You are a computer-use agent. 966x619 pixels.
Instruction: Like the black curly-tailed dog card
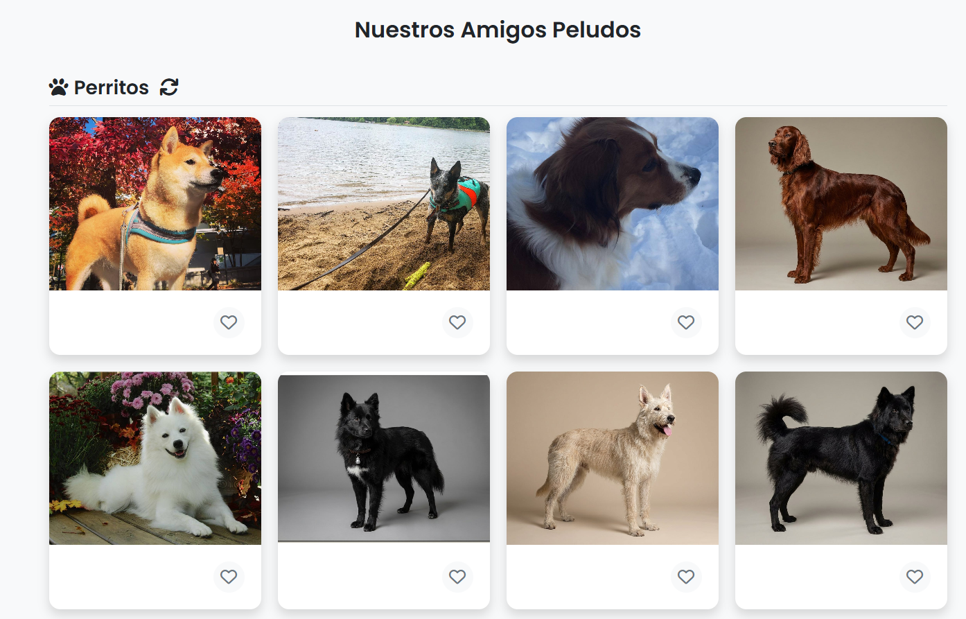pyautogui.click(x=915, y=577)
